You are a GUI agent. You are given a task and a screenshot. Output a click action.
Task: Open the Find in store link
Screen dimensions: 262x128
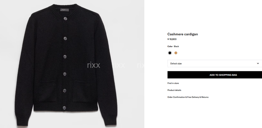point(173,83)
